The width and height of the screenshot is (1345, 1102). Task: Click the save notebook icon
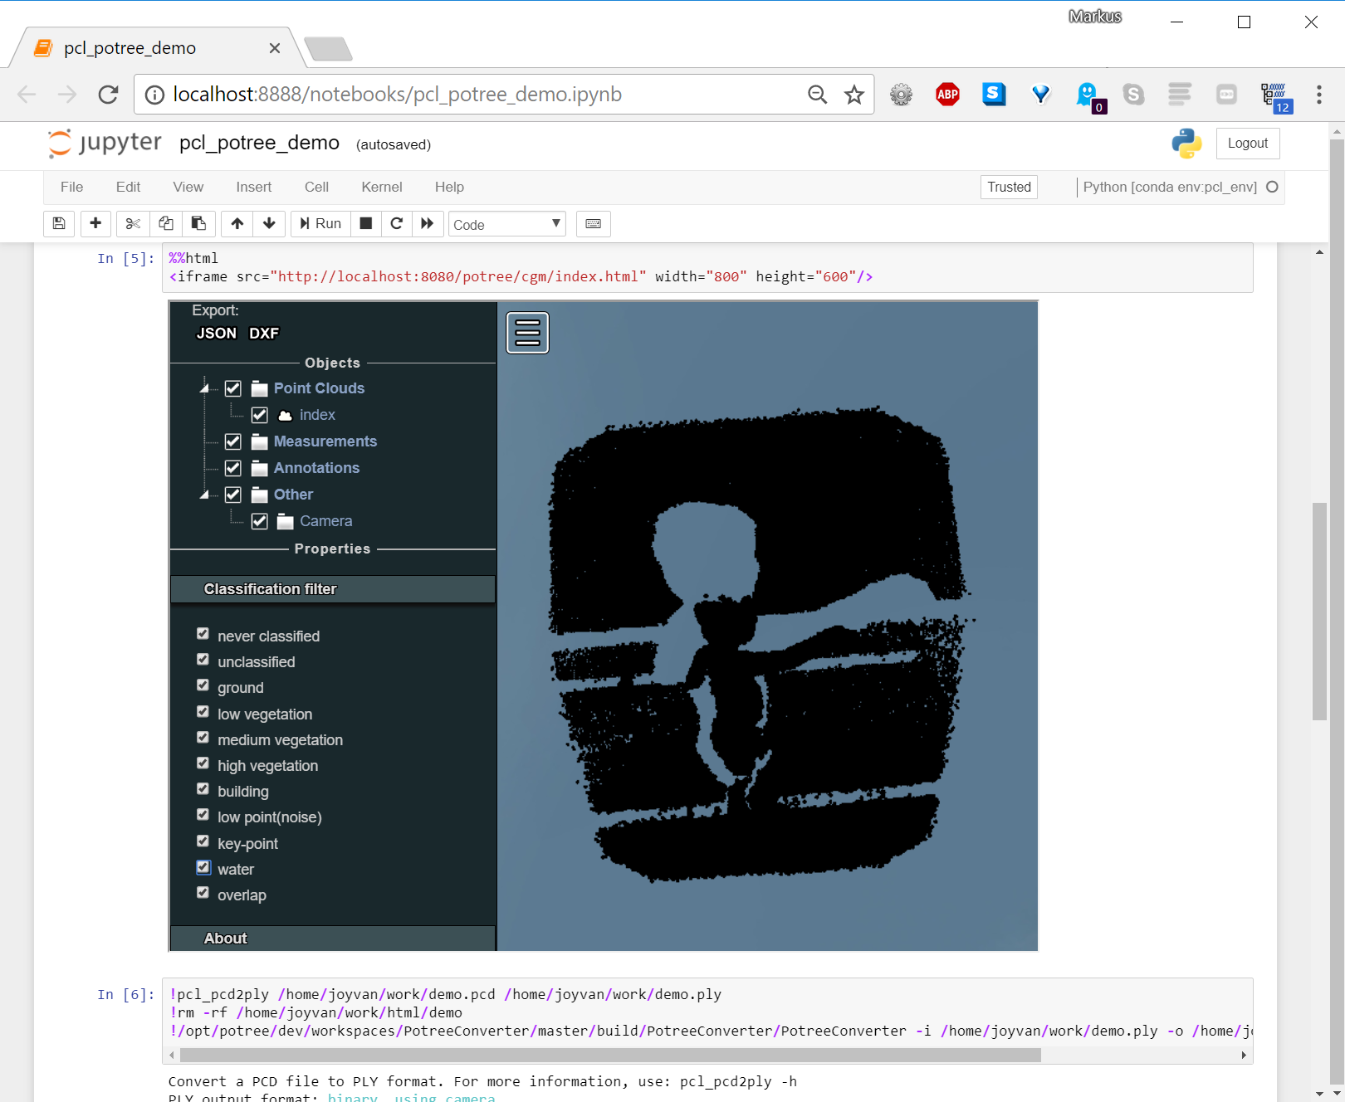[x=59, y=224]
